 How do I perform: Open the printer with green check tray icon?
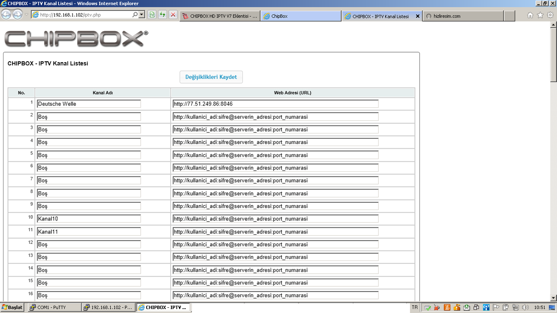click(x=428, y=308)
